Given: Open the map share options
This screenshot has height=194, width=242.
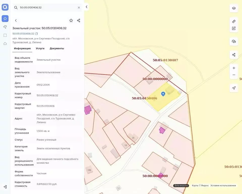Looking at the screenshot, I should pyautogui.click(x=234, y=55).
